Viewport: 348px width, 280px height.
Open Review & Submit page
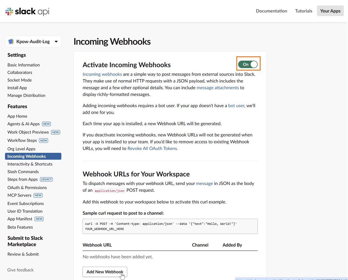pyautogui.click(x=23, y=254)
